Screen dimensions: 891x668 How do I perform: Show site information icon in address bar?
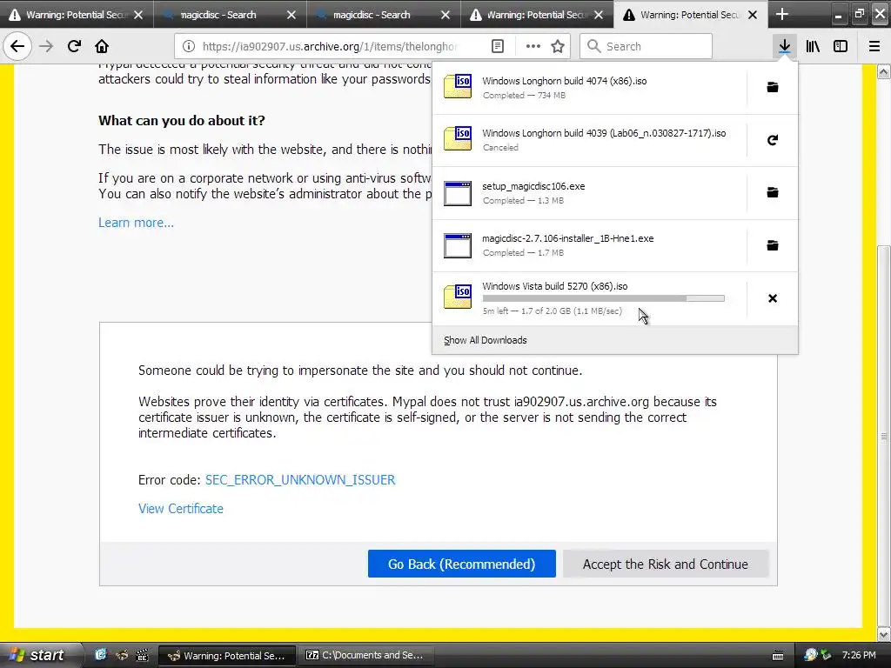(189, 46)
